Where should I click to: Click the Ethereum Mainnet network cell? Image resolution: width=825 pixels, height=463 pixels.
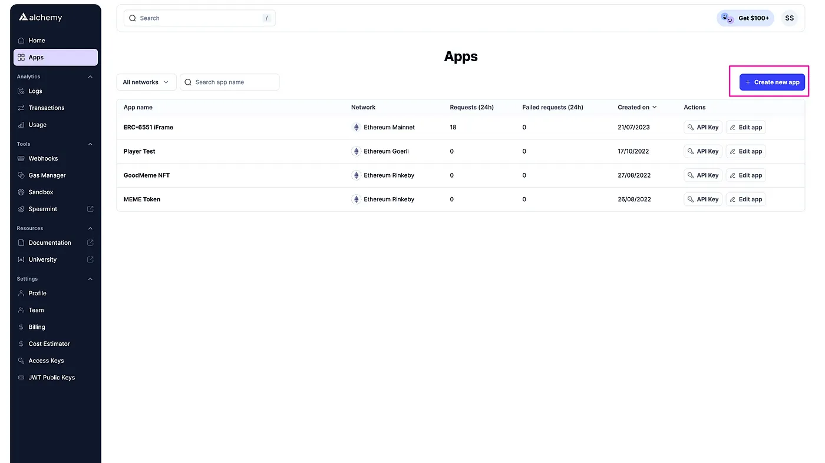pyautogui.click(x=383, y=127)
